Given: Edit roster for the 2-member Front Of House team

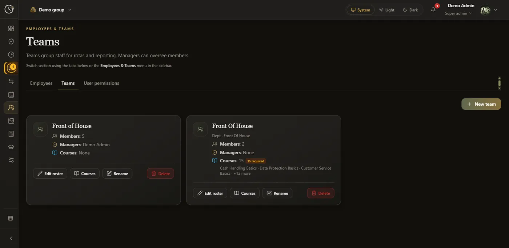Looking at the screenshot, I should click(210, 193).
